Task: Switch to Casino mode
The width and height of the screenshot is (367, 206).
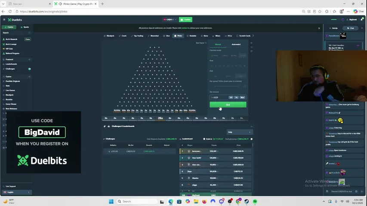Action: (x=9, y=27)
